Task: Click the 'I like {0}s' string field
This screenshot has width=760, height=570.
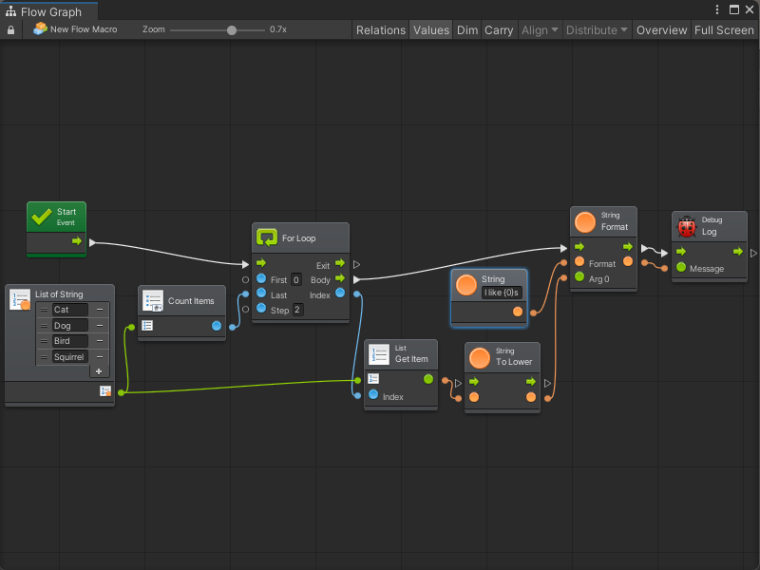Action: (502, 293)
